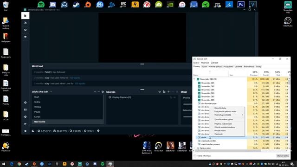Switch to Služby tab
The image size is (297, 167).
258,67
